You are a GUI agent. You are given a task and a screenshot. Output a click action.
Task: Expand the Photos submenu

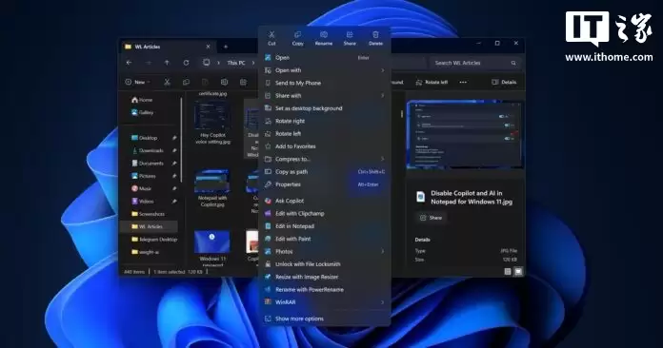pyautogui.click(x=382, y=251)
